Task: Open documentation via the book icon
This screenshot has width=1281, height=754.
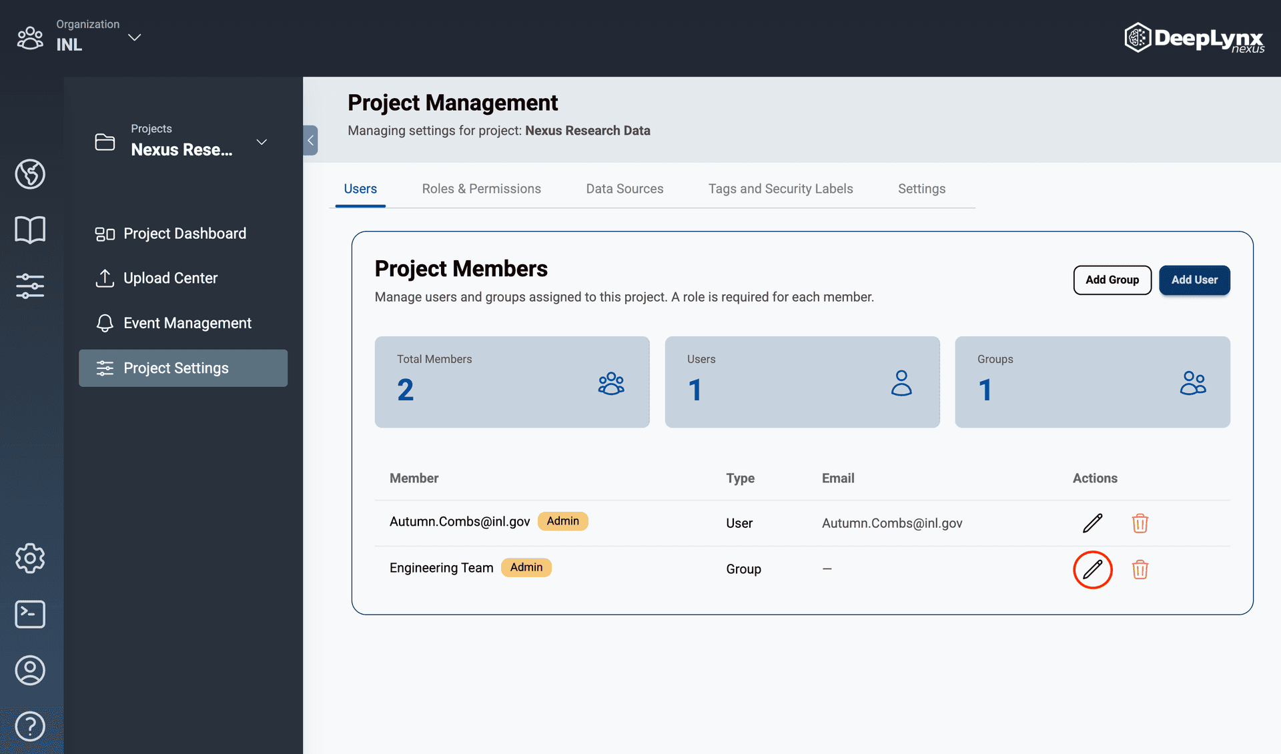Action: pos(30,229)
